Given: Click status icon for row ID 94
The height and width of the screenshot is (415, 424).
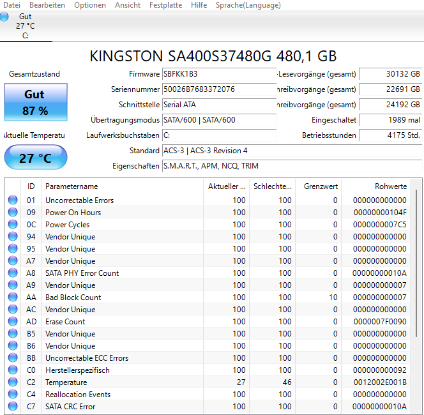Looking at the screenshot, I should pos(13,237).
